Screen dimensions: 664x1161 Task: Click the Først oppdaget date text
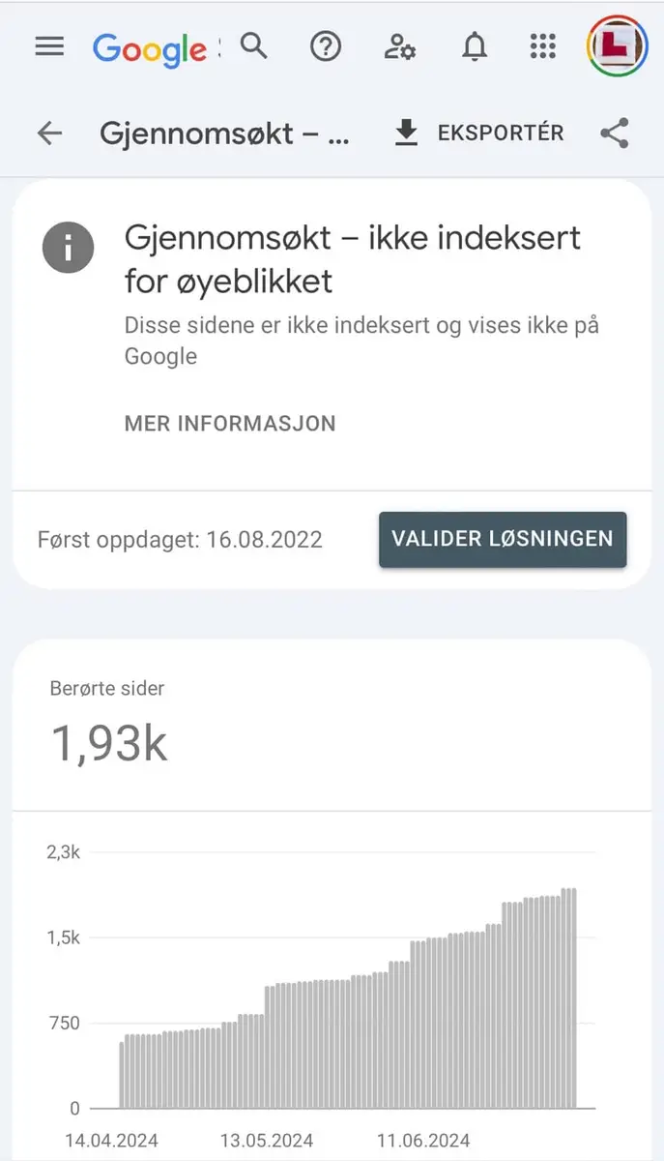180,539
